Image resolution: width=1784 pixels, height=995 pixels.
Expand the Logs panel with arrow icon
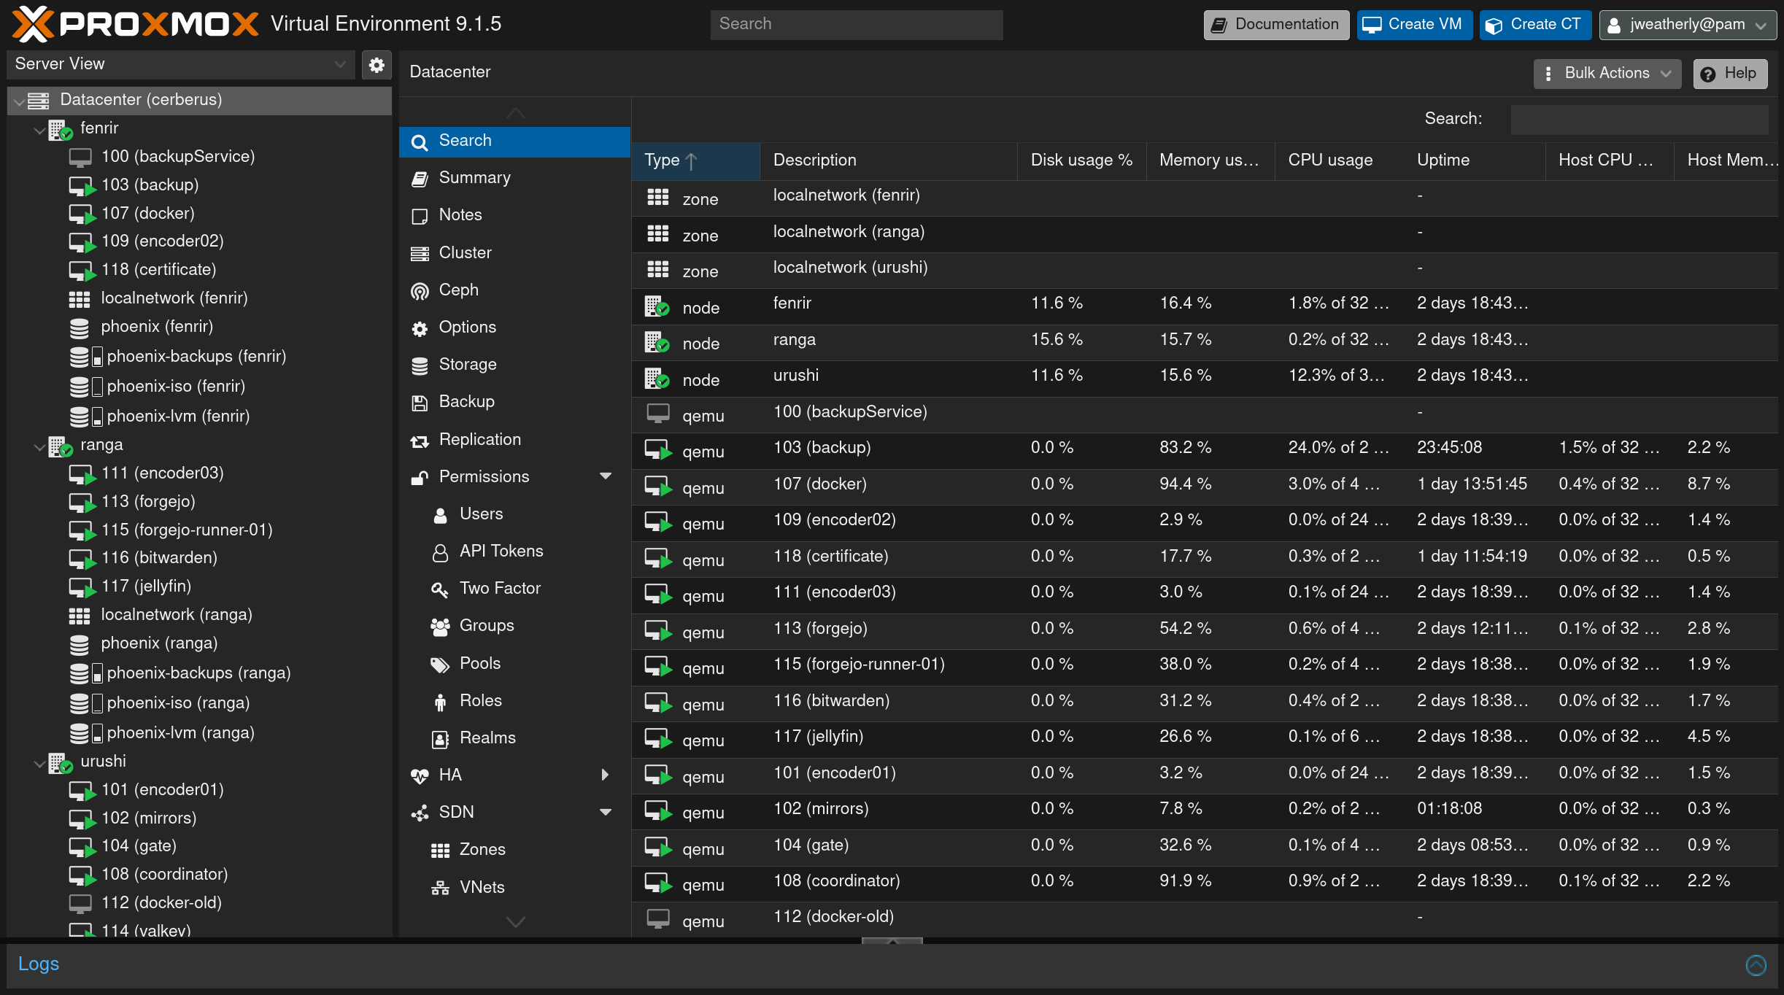[x=1756, y=965]
